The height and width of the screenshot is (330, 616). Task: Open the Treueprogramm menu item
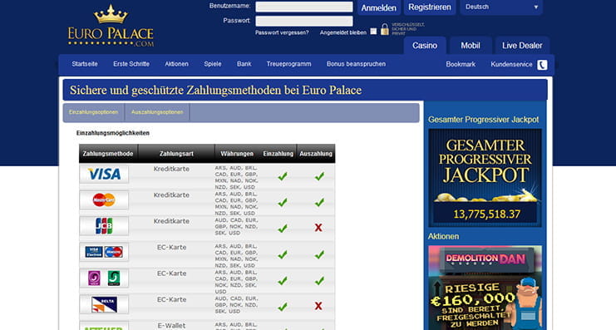click(x=288, y=64)
